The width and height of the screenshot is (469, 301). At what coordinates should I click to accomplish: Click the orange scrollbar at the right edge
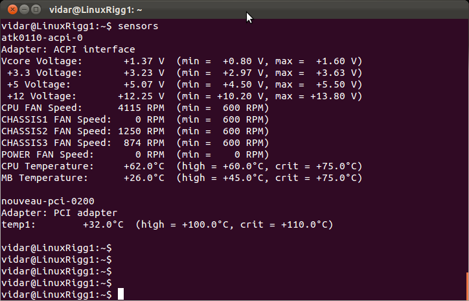pos(468,285)
